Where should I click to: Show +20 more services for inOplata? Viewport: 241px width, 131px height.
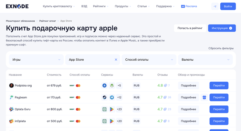(119, 121)
